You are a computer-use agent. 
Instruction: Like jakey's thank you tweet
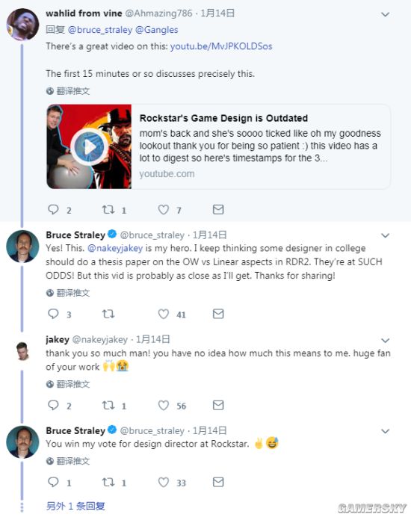(x=163, y=405)
